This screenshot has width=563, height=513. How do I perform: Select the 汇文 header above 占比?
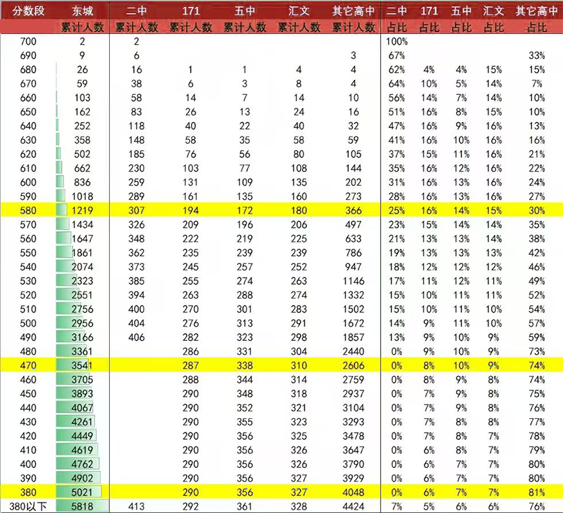pyautogui.click(x=495, y=12)
